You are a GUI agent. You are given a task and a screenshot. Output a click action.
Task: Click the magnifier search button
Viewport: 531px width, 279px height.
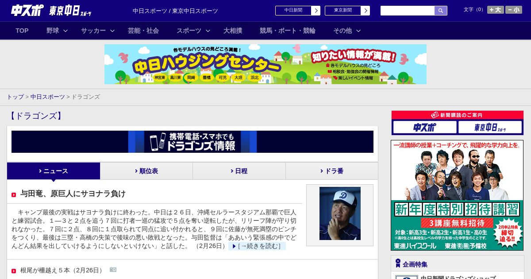(x=441, y=11)
